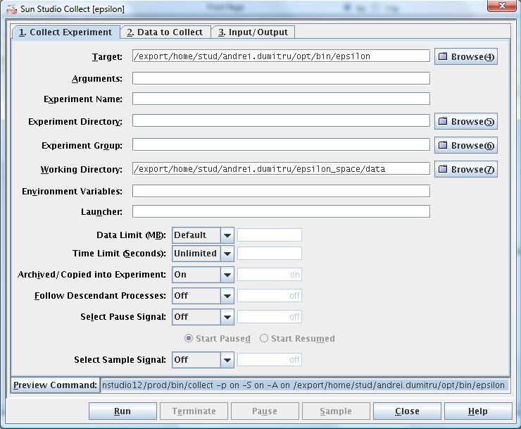Open the Select Pause Signal dropdown
The width and height of the screenshot is (521, 429).
pos(203,317)
